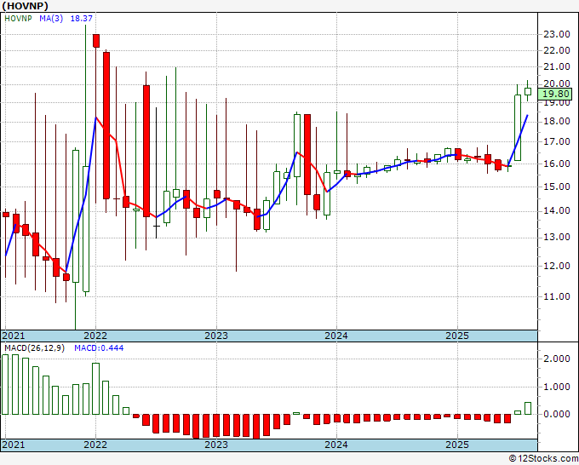The image size is (579, 465).
Task: Click 2024 on the MACD timeline
Action: click(x=336, y=445)
